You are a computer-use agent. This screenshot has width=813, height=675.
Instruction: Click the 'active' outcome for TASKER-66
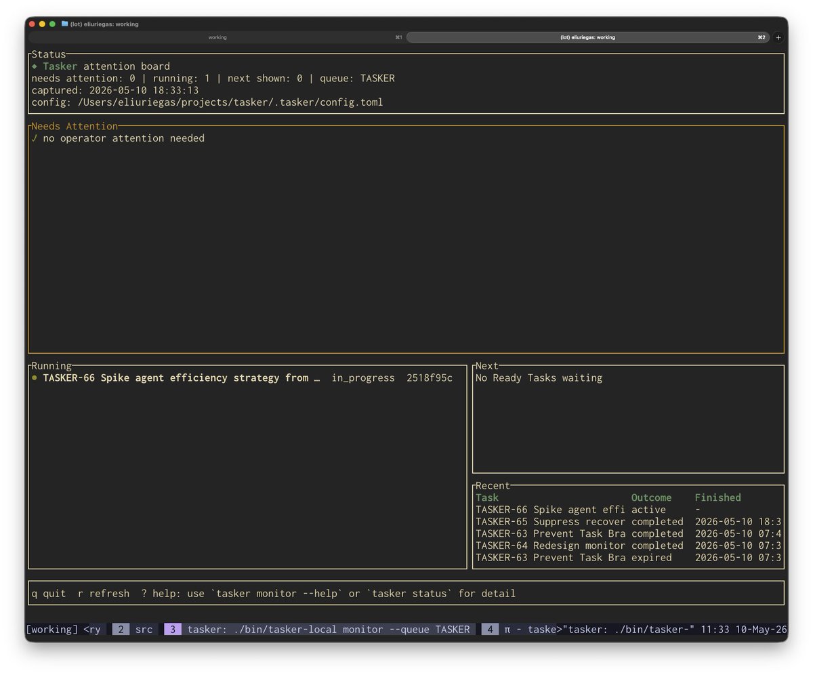[649, 510]
